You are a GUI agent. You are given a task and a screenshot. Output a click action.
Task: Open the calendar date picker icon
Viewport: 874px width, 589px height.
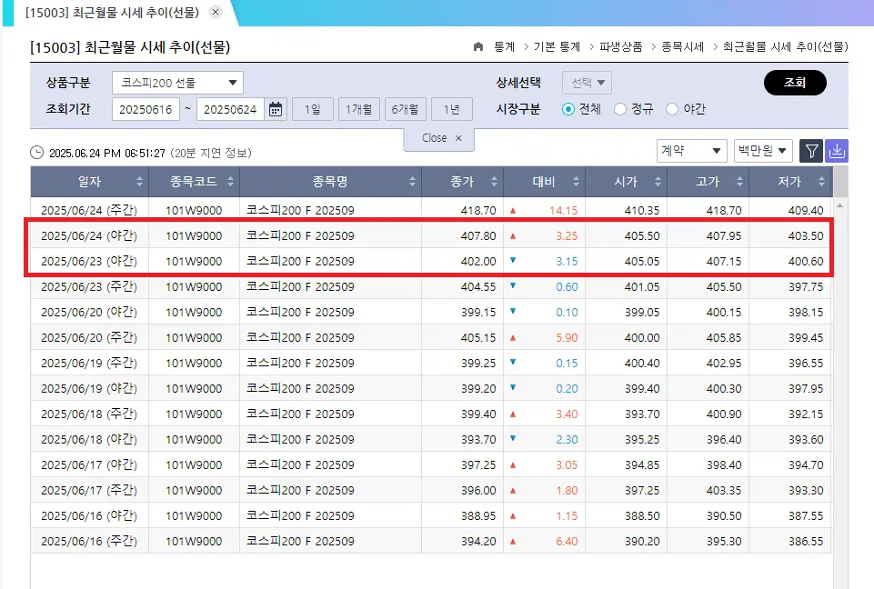tap(276, 109)
